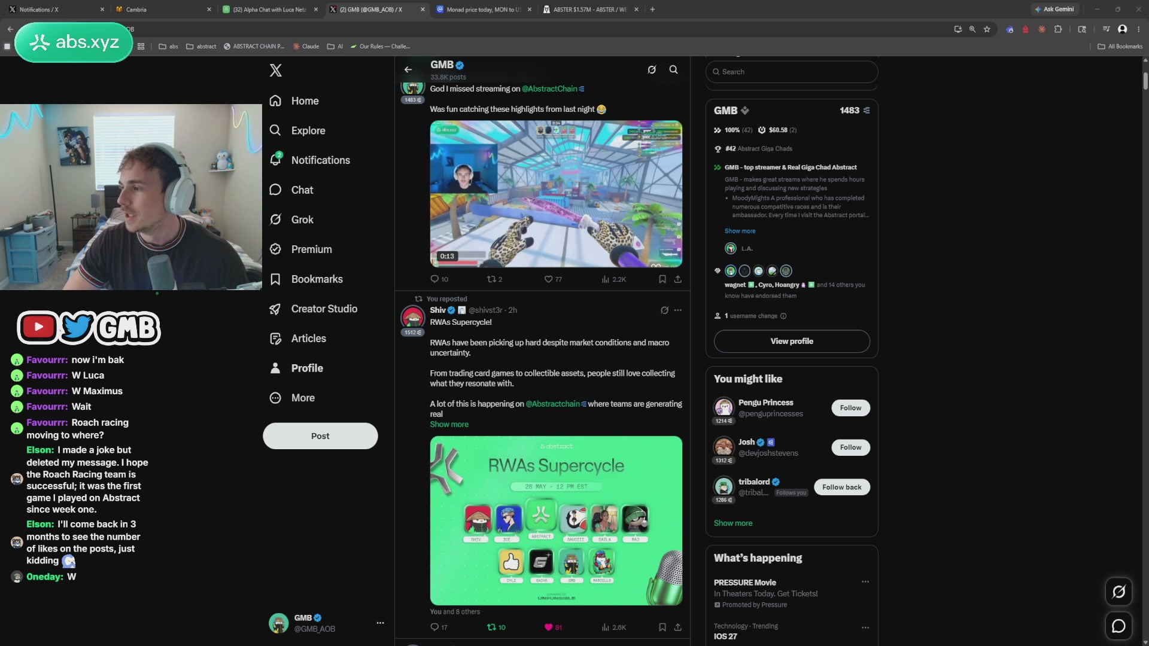Go to Profile page

(x=296, y=368)
